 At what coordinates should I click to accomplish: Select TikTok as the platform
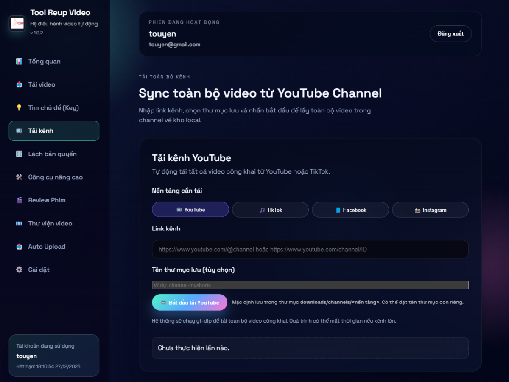pyautogui.click(x=270, y=210)
